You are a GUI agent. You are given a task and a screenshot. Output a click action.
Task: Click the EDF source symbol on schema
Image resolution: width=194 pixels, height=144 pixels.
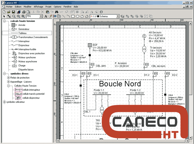point(90,45)
